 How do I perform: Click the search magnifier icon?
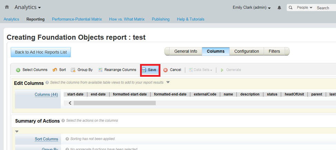(x=290, y=8)
